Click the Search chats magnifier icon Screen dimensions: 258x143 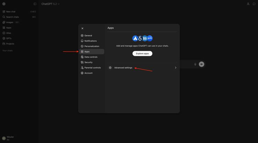pyautogui.click(x=4, y=17)
